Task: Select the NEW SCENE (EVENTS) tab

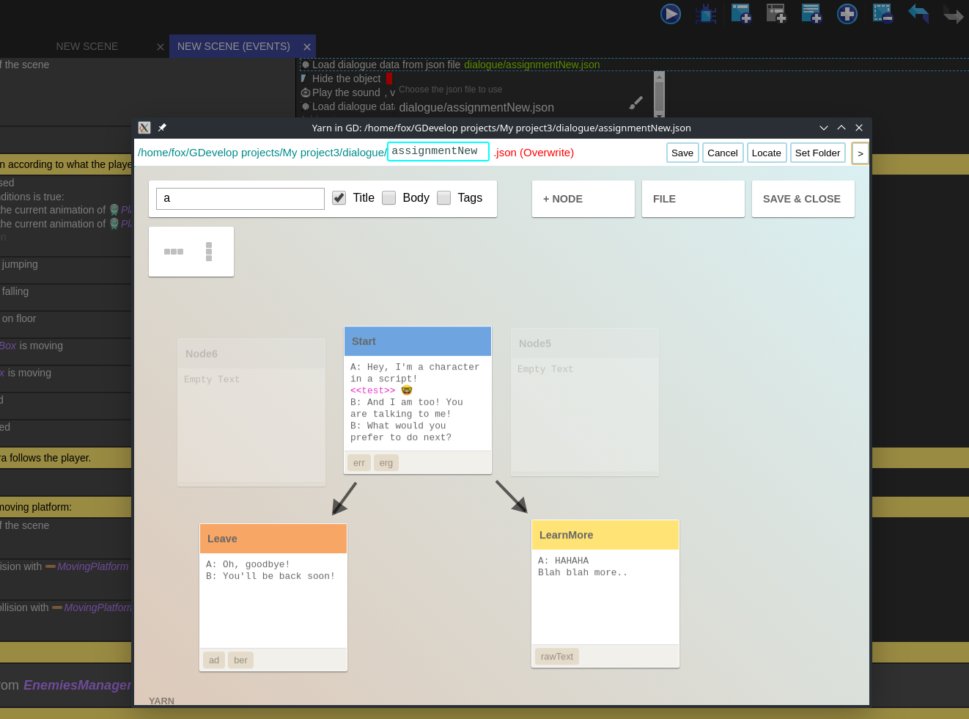Action: (234, 46)
